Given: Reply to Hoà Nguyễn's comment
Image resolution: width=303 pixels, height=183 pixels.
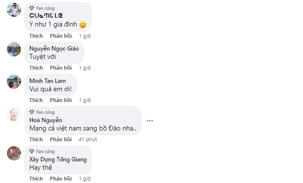Looking at the screenshot, I should point(61,139).
